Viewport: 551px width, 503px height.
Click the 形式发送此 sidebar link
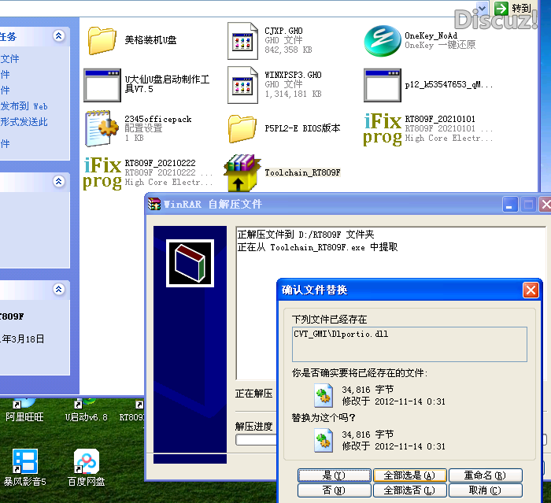point(24,122)
